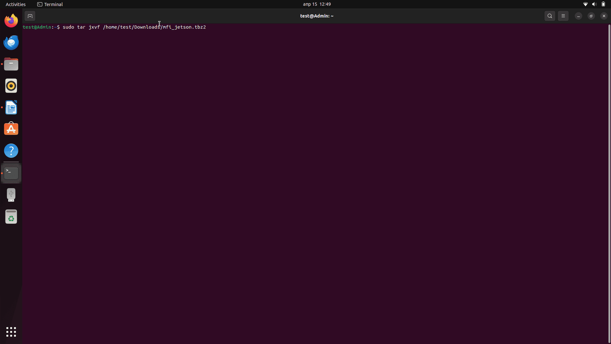Screen dimensions: 611x344
Task: Show all applications grid
Action: pos(11,332)
